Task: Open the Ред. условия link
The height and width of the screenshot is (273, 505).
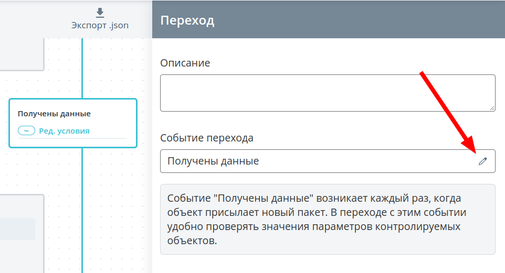Action: pyautogui.click(x=64, y=131)
